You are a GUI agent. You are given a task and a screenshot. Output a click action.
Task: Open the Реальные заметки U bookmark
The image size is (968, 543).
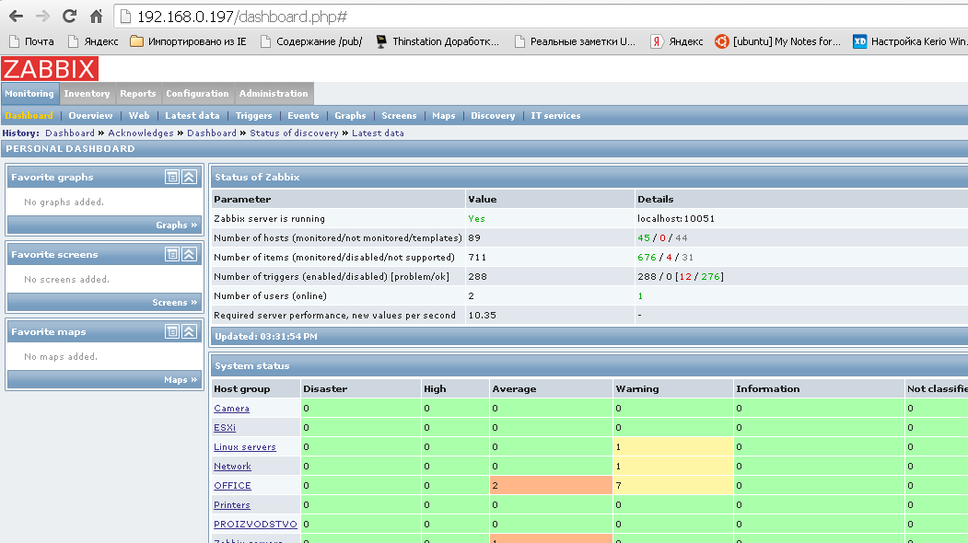coord(575,41)
